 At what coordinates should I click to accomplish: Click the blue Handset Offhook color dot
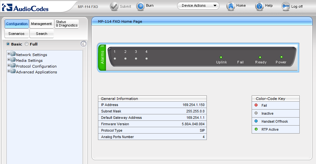[x=256, y=121]
